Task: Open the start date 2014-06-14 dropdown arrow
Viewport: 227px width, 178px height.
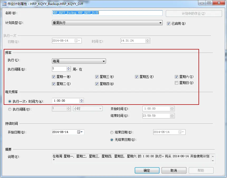Action: tap(82, 132)
